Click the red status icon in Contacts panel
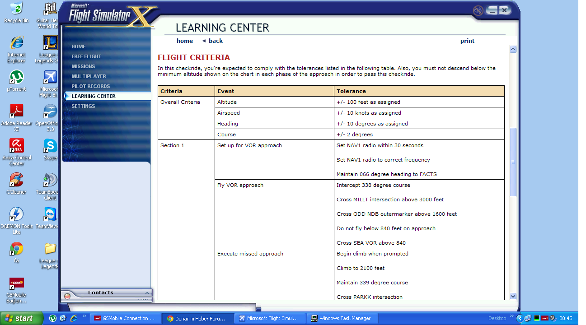Viewport: 586px width, 325px height. point(67,297)
